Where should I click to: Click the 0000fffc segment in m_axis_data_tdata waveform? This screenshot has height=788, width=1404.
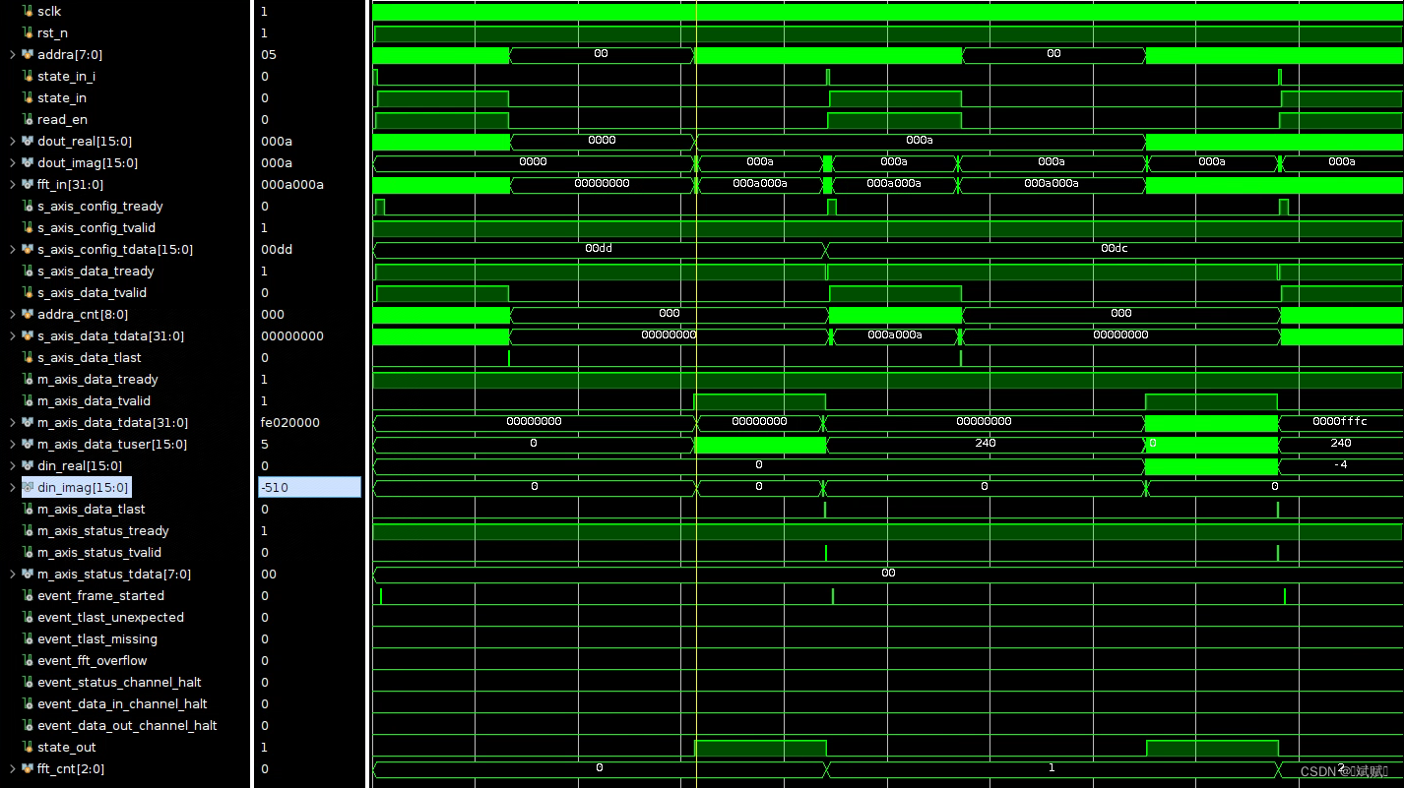(x=1340, y=422)
